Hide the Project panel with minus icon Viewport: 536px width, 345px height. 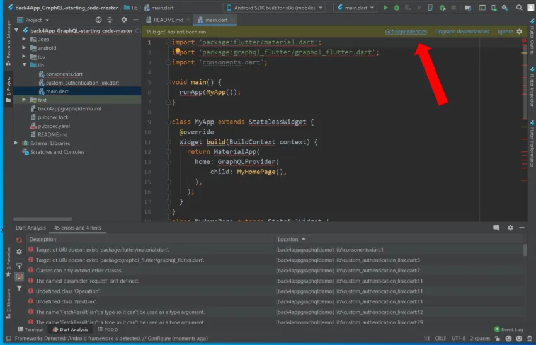pos(135,20)
